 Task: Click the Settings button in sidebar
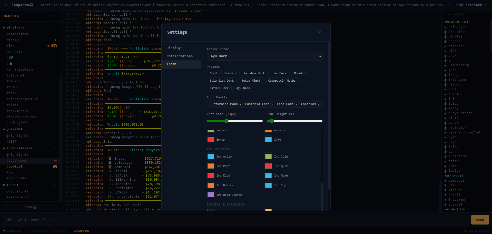coord(31,207)
